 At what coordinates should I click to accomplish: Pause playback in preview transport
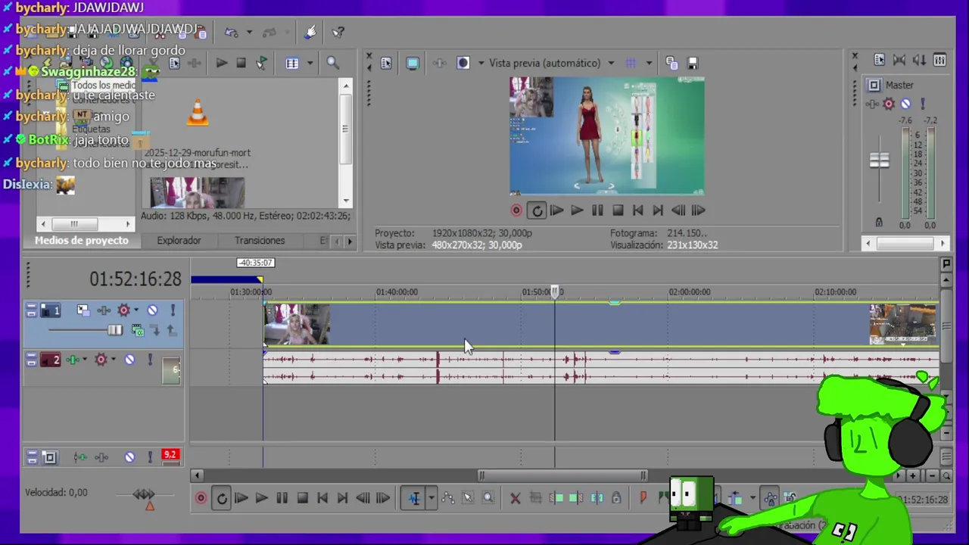[x=597, y=210]
